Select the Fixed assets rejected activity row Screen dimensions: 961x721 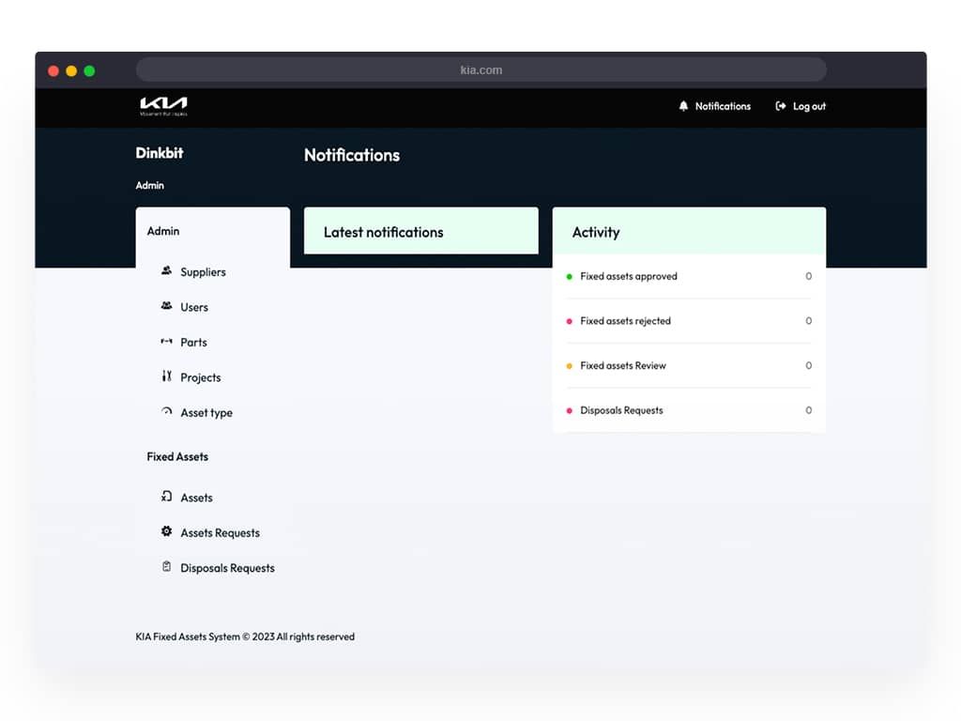point(689,321)
